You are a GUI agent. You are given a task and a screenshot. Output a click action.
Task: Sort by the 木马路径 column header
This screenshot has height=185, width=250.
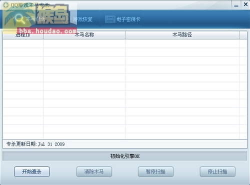pyautogui.click(x=182, y=35)
